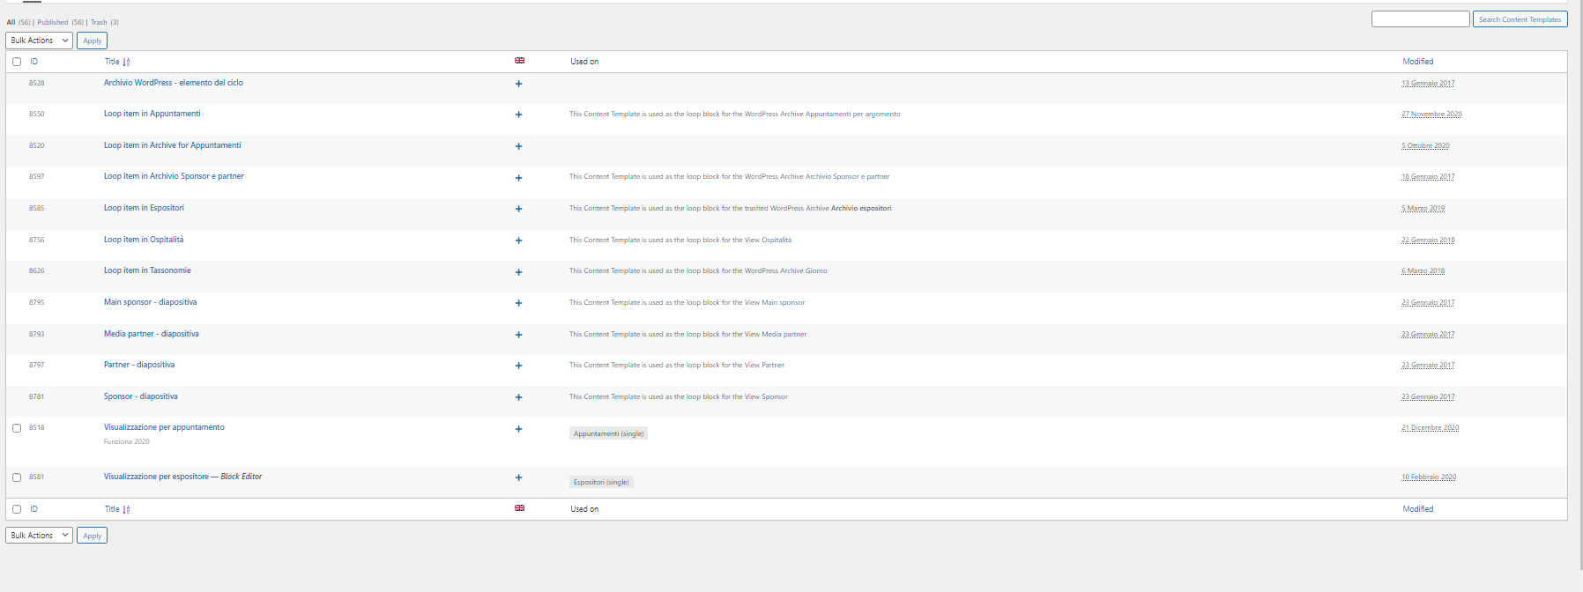Open Loop item in Appuntamenti template
The image size is (1583, 592).
(x=152, y=114)
